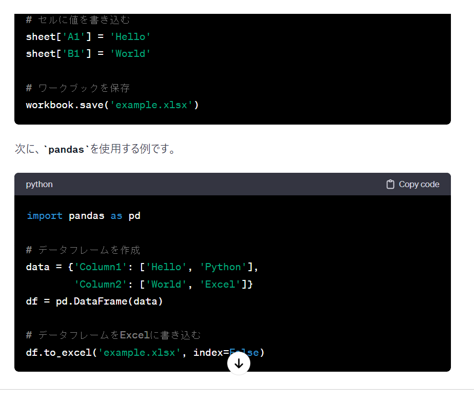
Task: Click the comment データフレームをExcelに書き込む
Action: [113, 335]
